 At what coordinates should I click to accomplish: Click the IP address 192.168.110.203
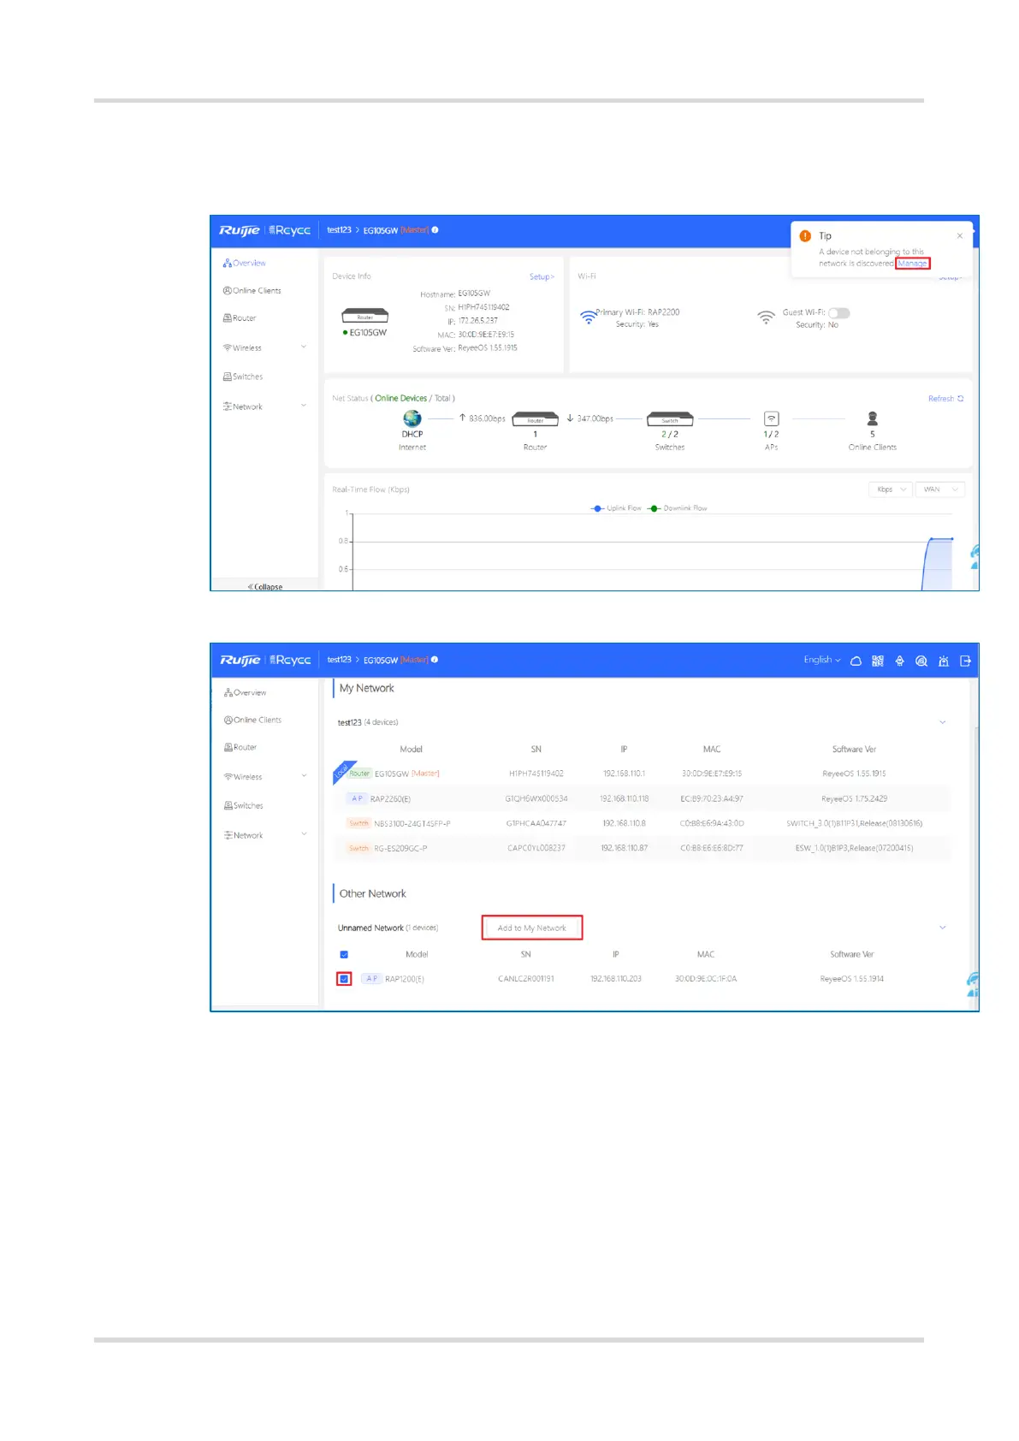616,979
